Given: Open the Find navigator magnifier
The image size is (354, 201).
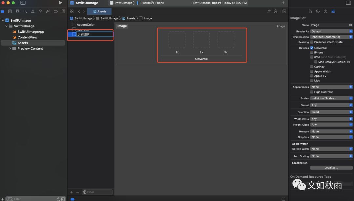Looking at the screenshot, I should pos(25,11).
